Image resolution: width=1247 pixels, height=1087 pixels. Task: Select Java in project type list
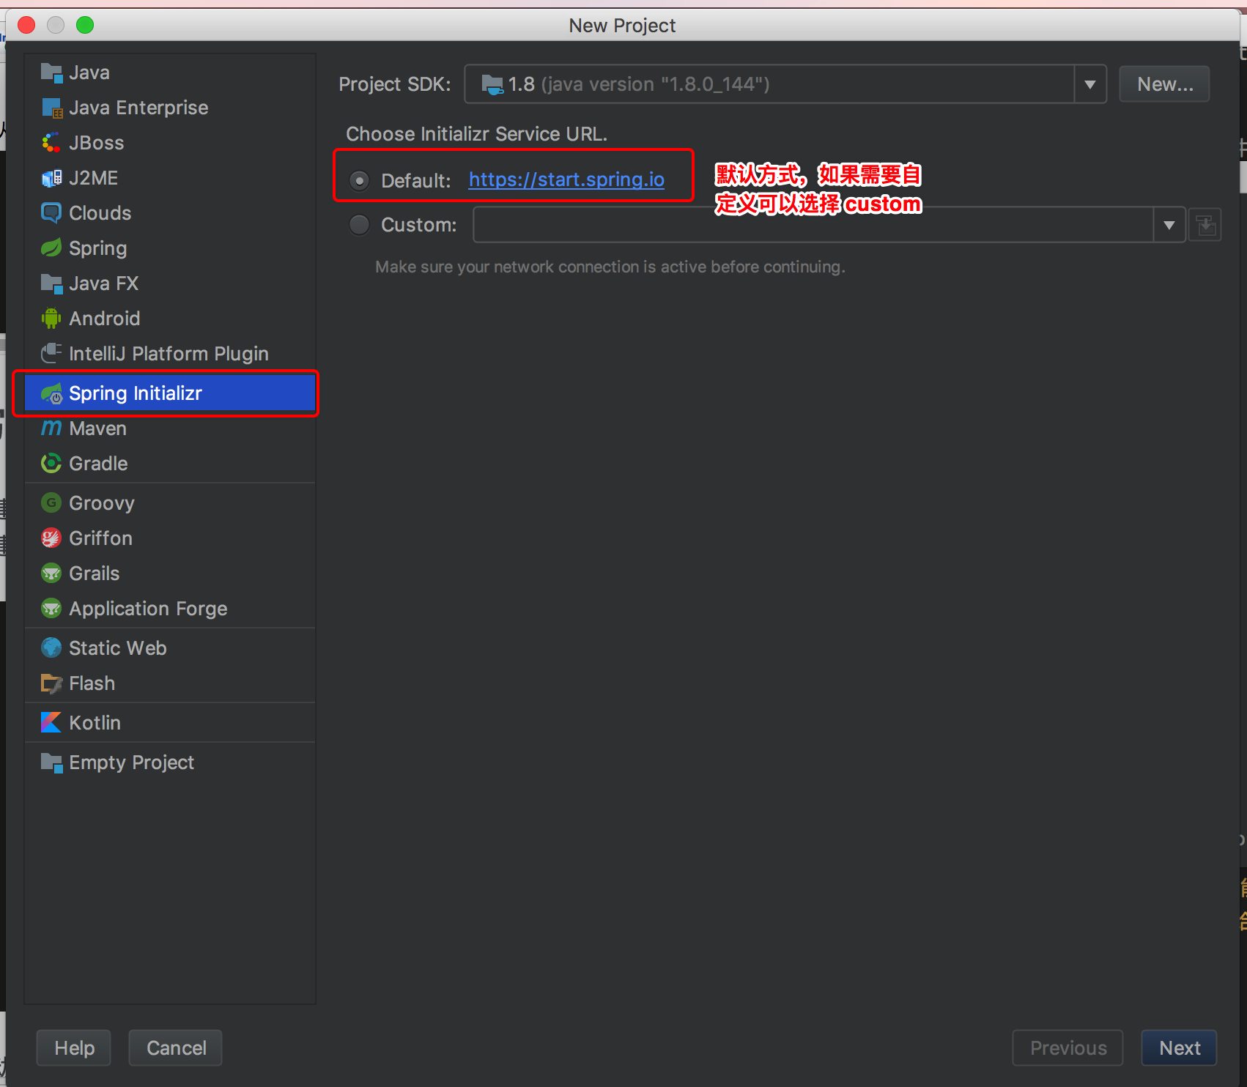pos(170,73)
